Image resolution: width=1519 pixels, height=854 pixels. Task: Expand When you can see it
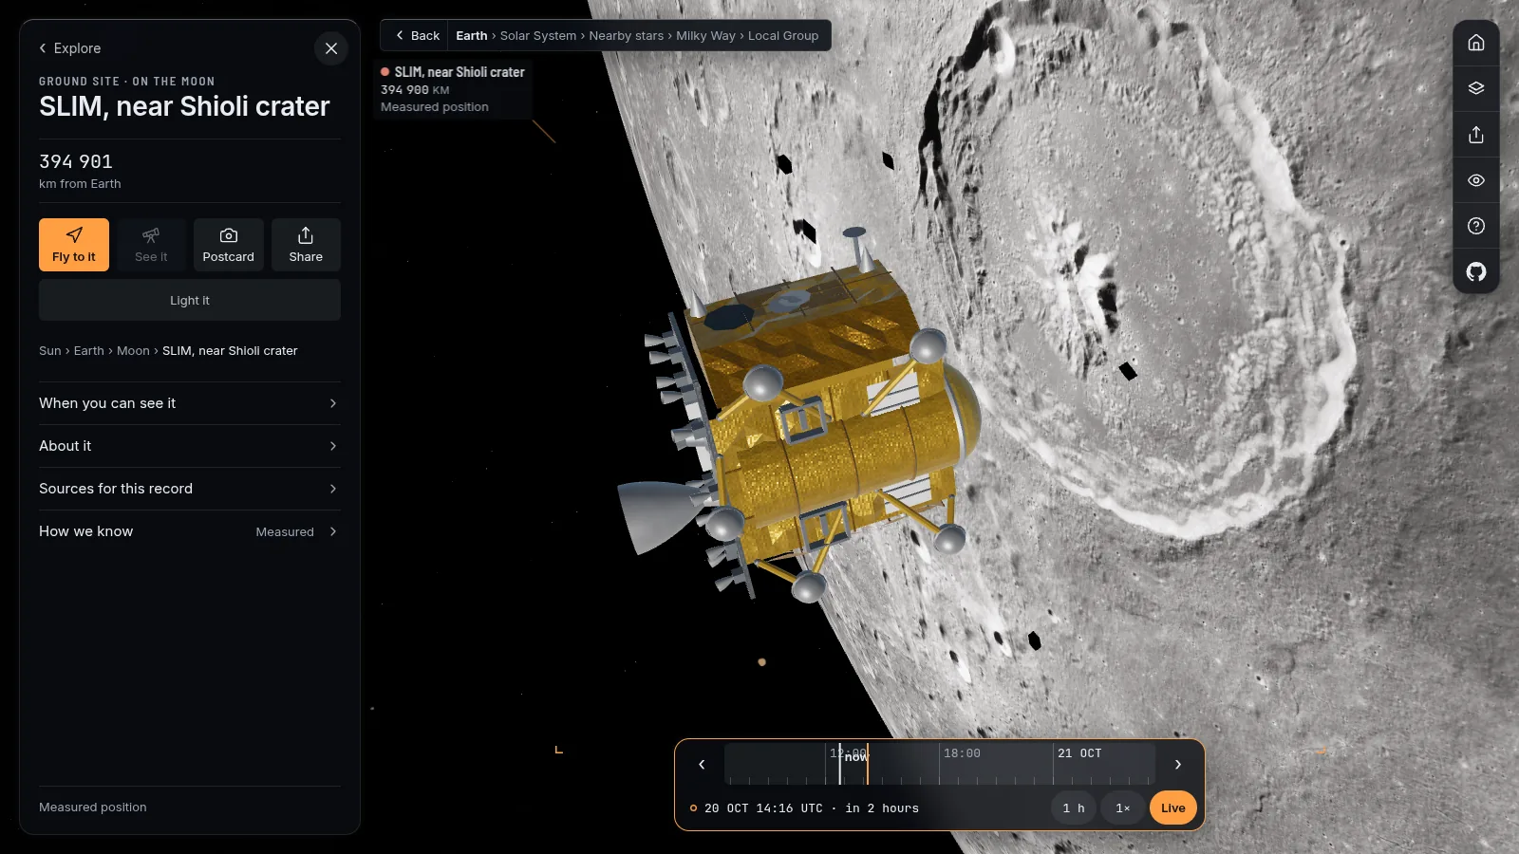click(190, 403)
